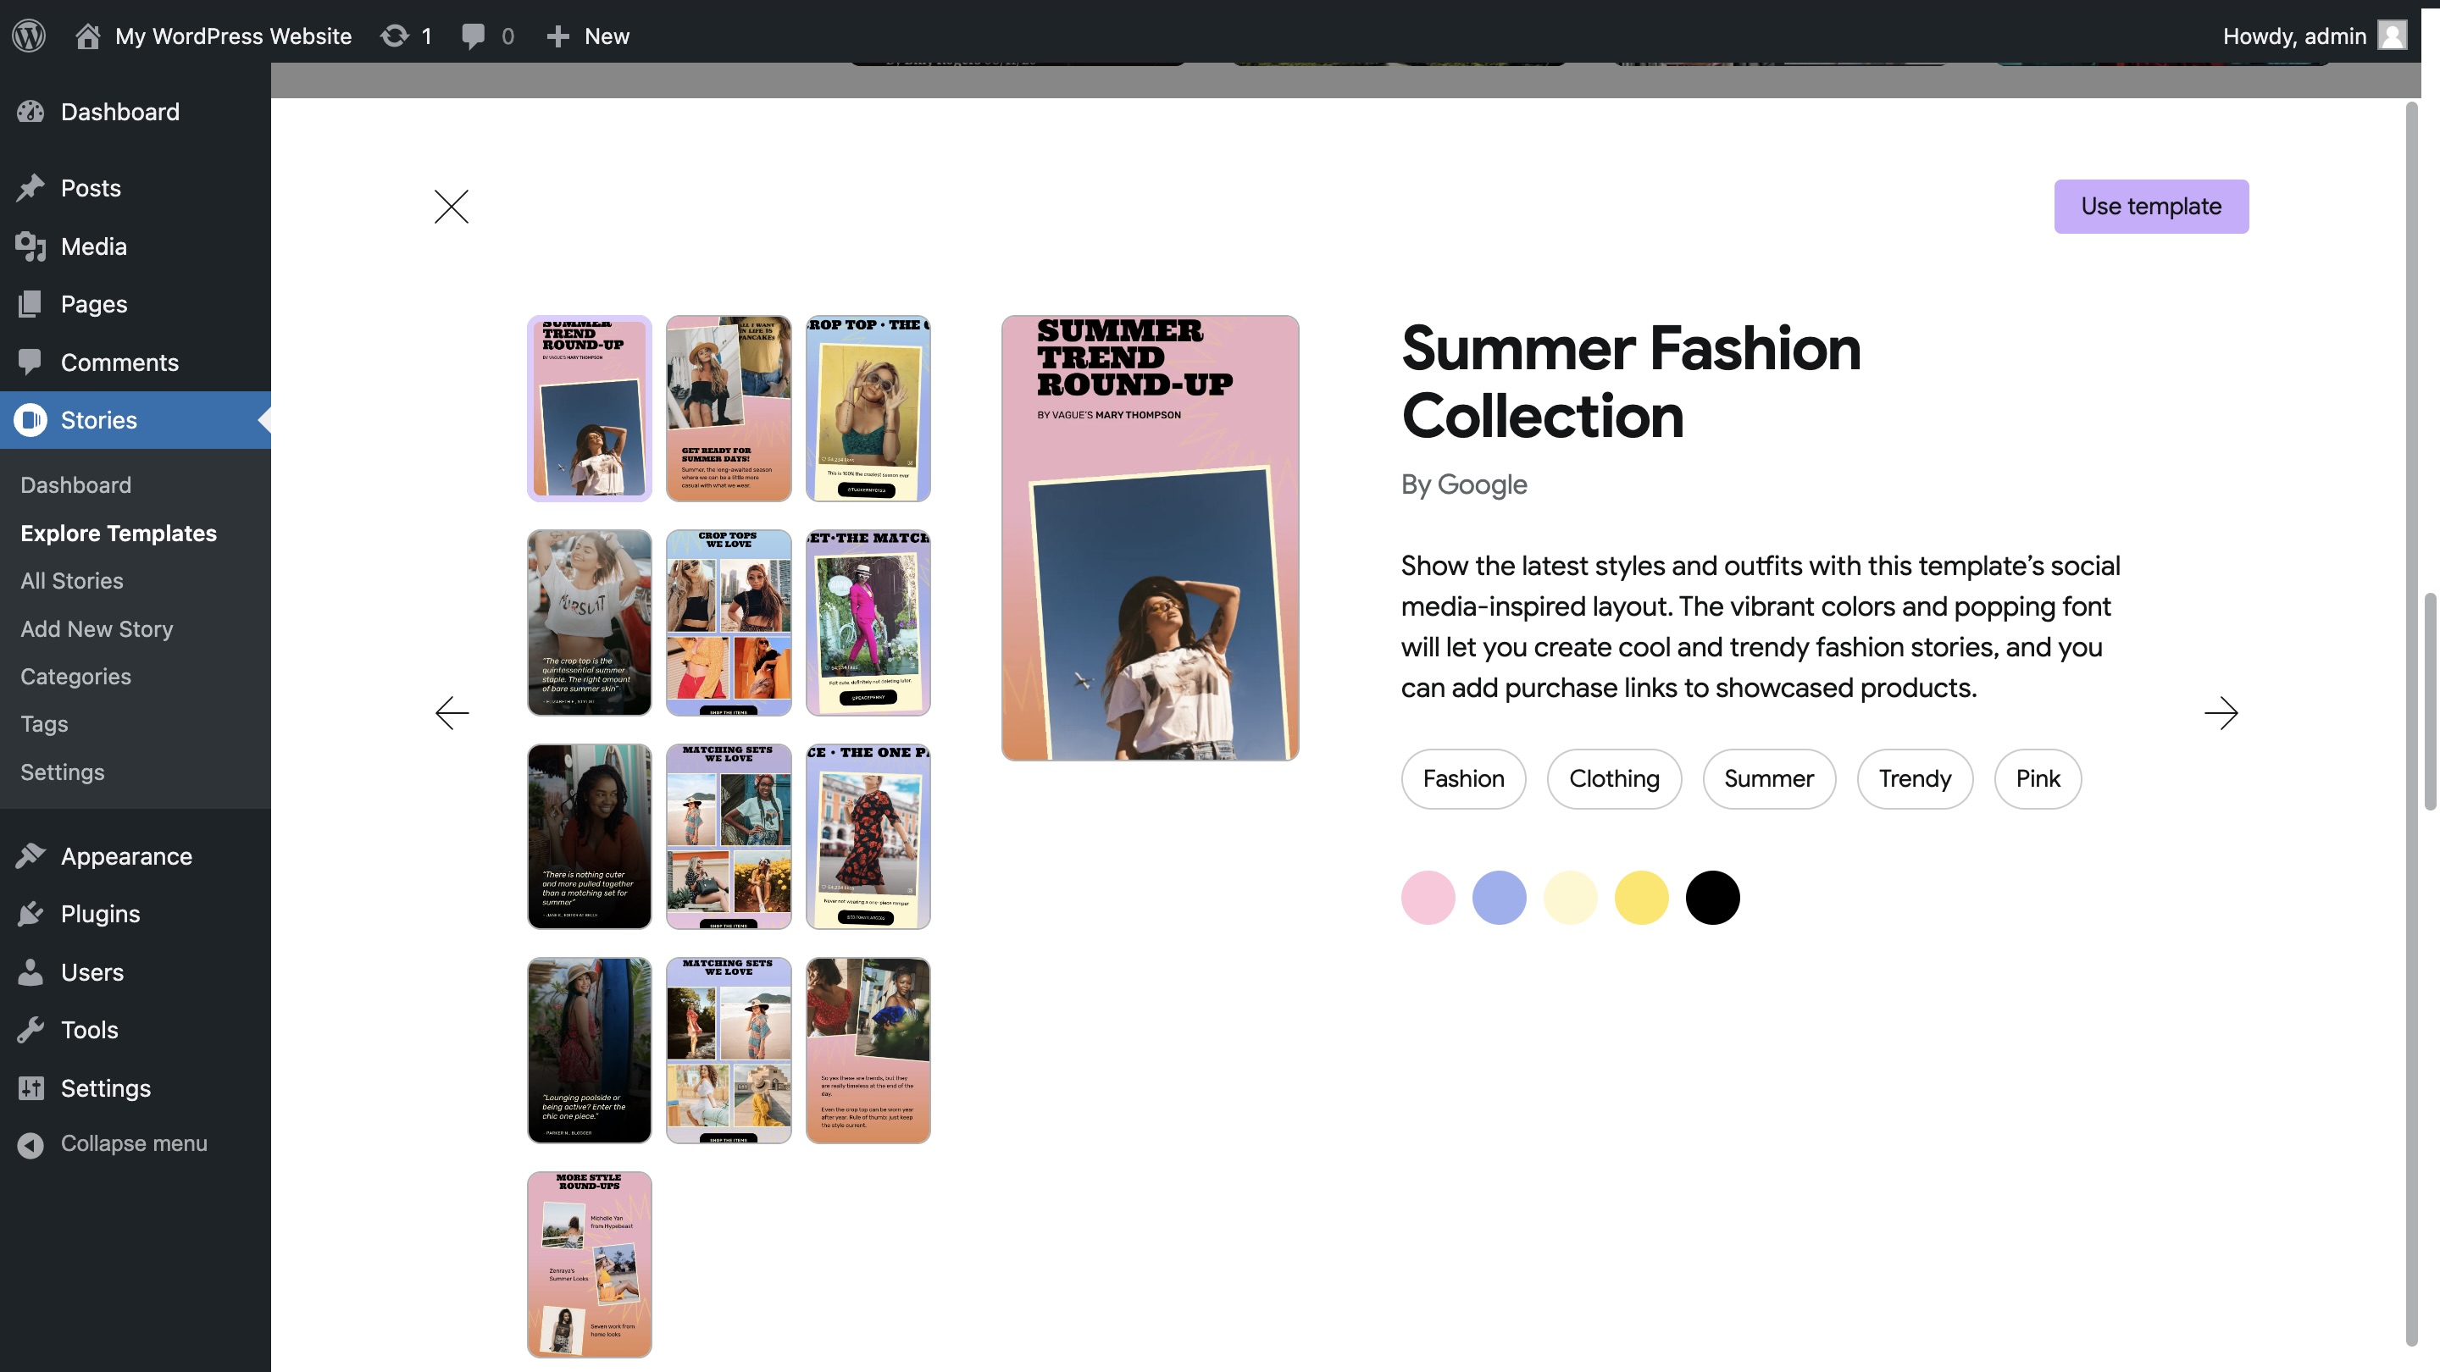The image size is (2440, 1372).
Task: Select the Summer tag filter
Action: pos(1768,779)
